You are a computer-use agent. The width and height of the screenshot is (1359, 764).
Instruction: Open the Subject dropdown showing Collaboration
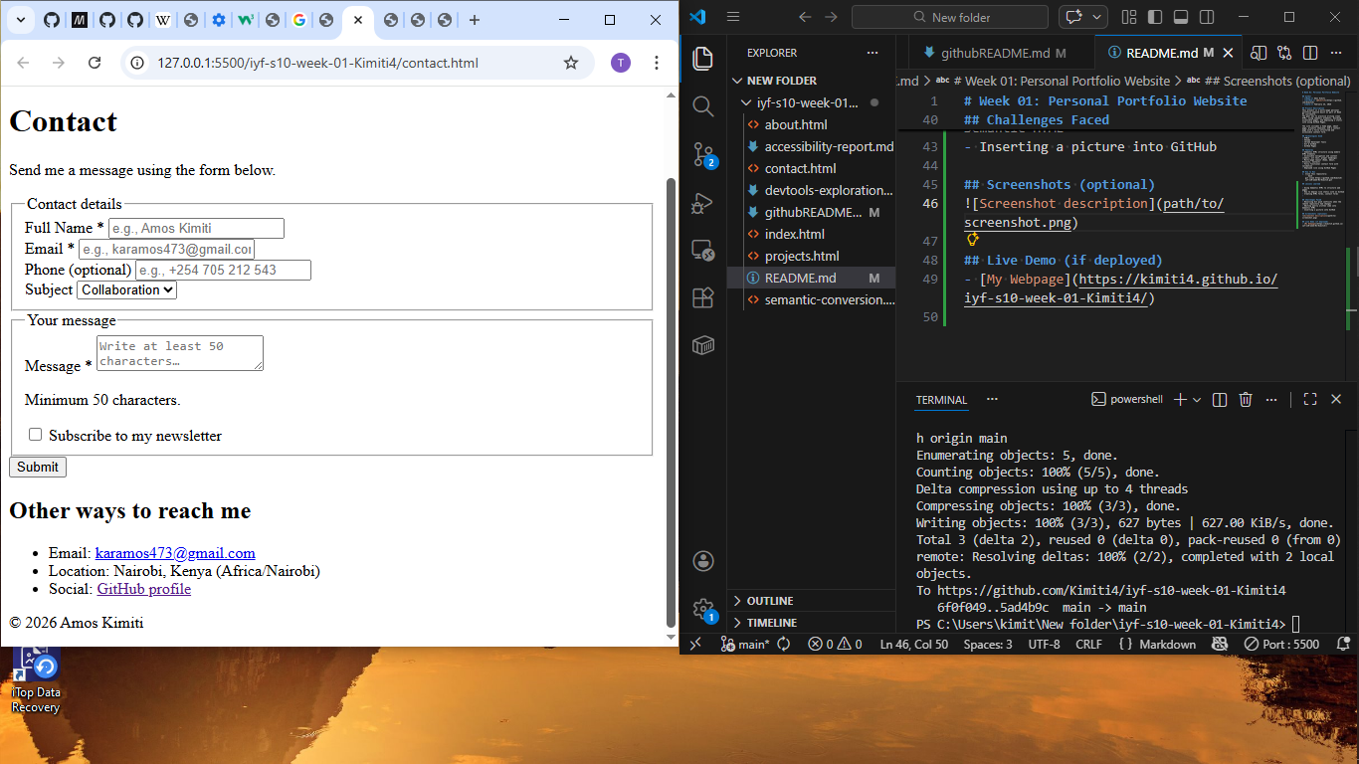pyautogui.click(x=126, y=290)
